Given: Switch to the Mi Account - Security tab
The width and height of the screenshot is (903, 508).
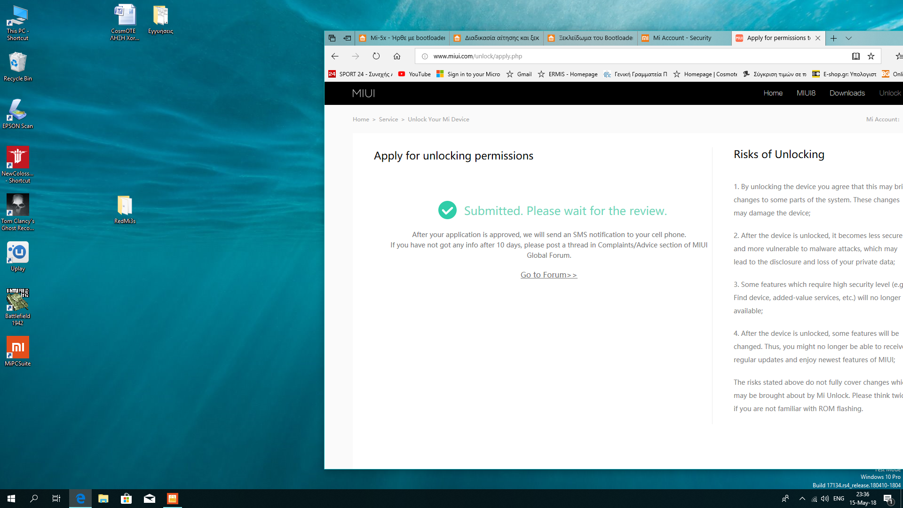Looking at the screenshot, I should pyautogui.click(x=681, y=38).
